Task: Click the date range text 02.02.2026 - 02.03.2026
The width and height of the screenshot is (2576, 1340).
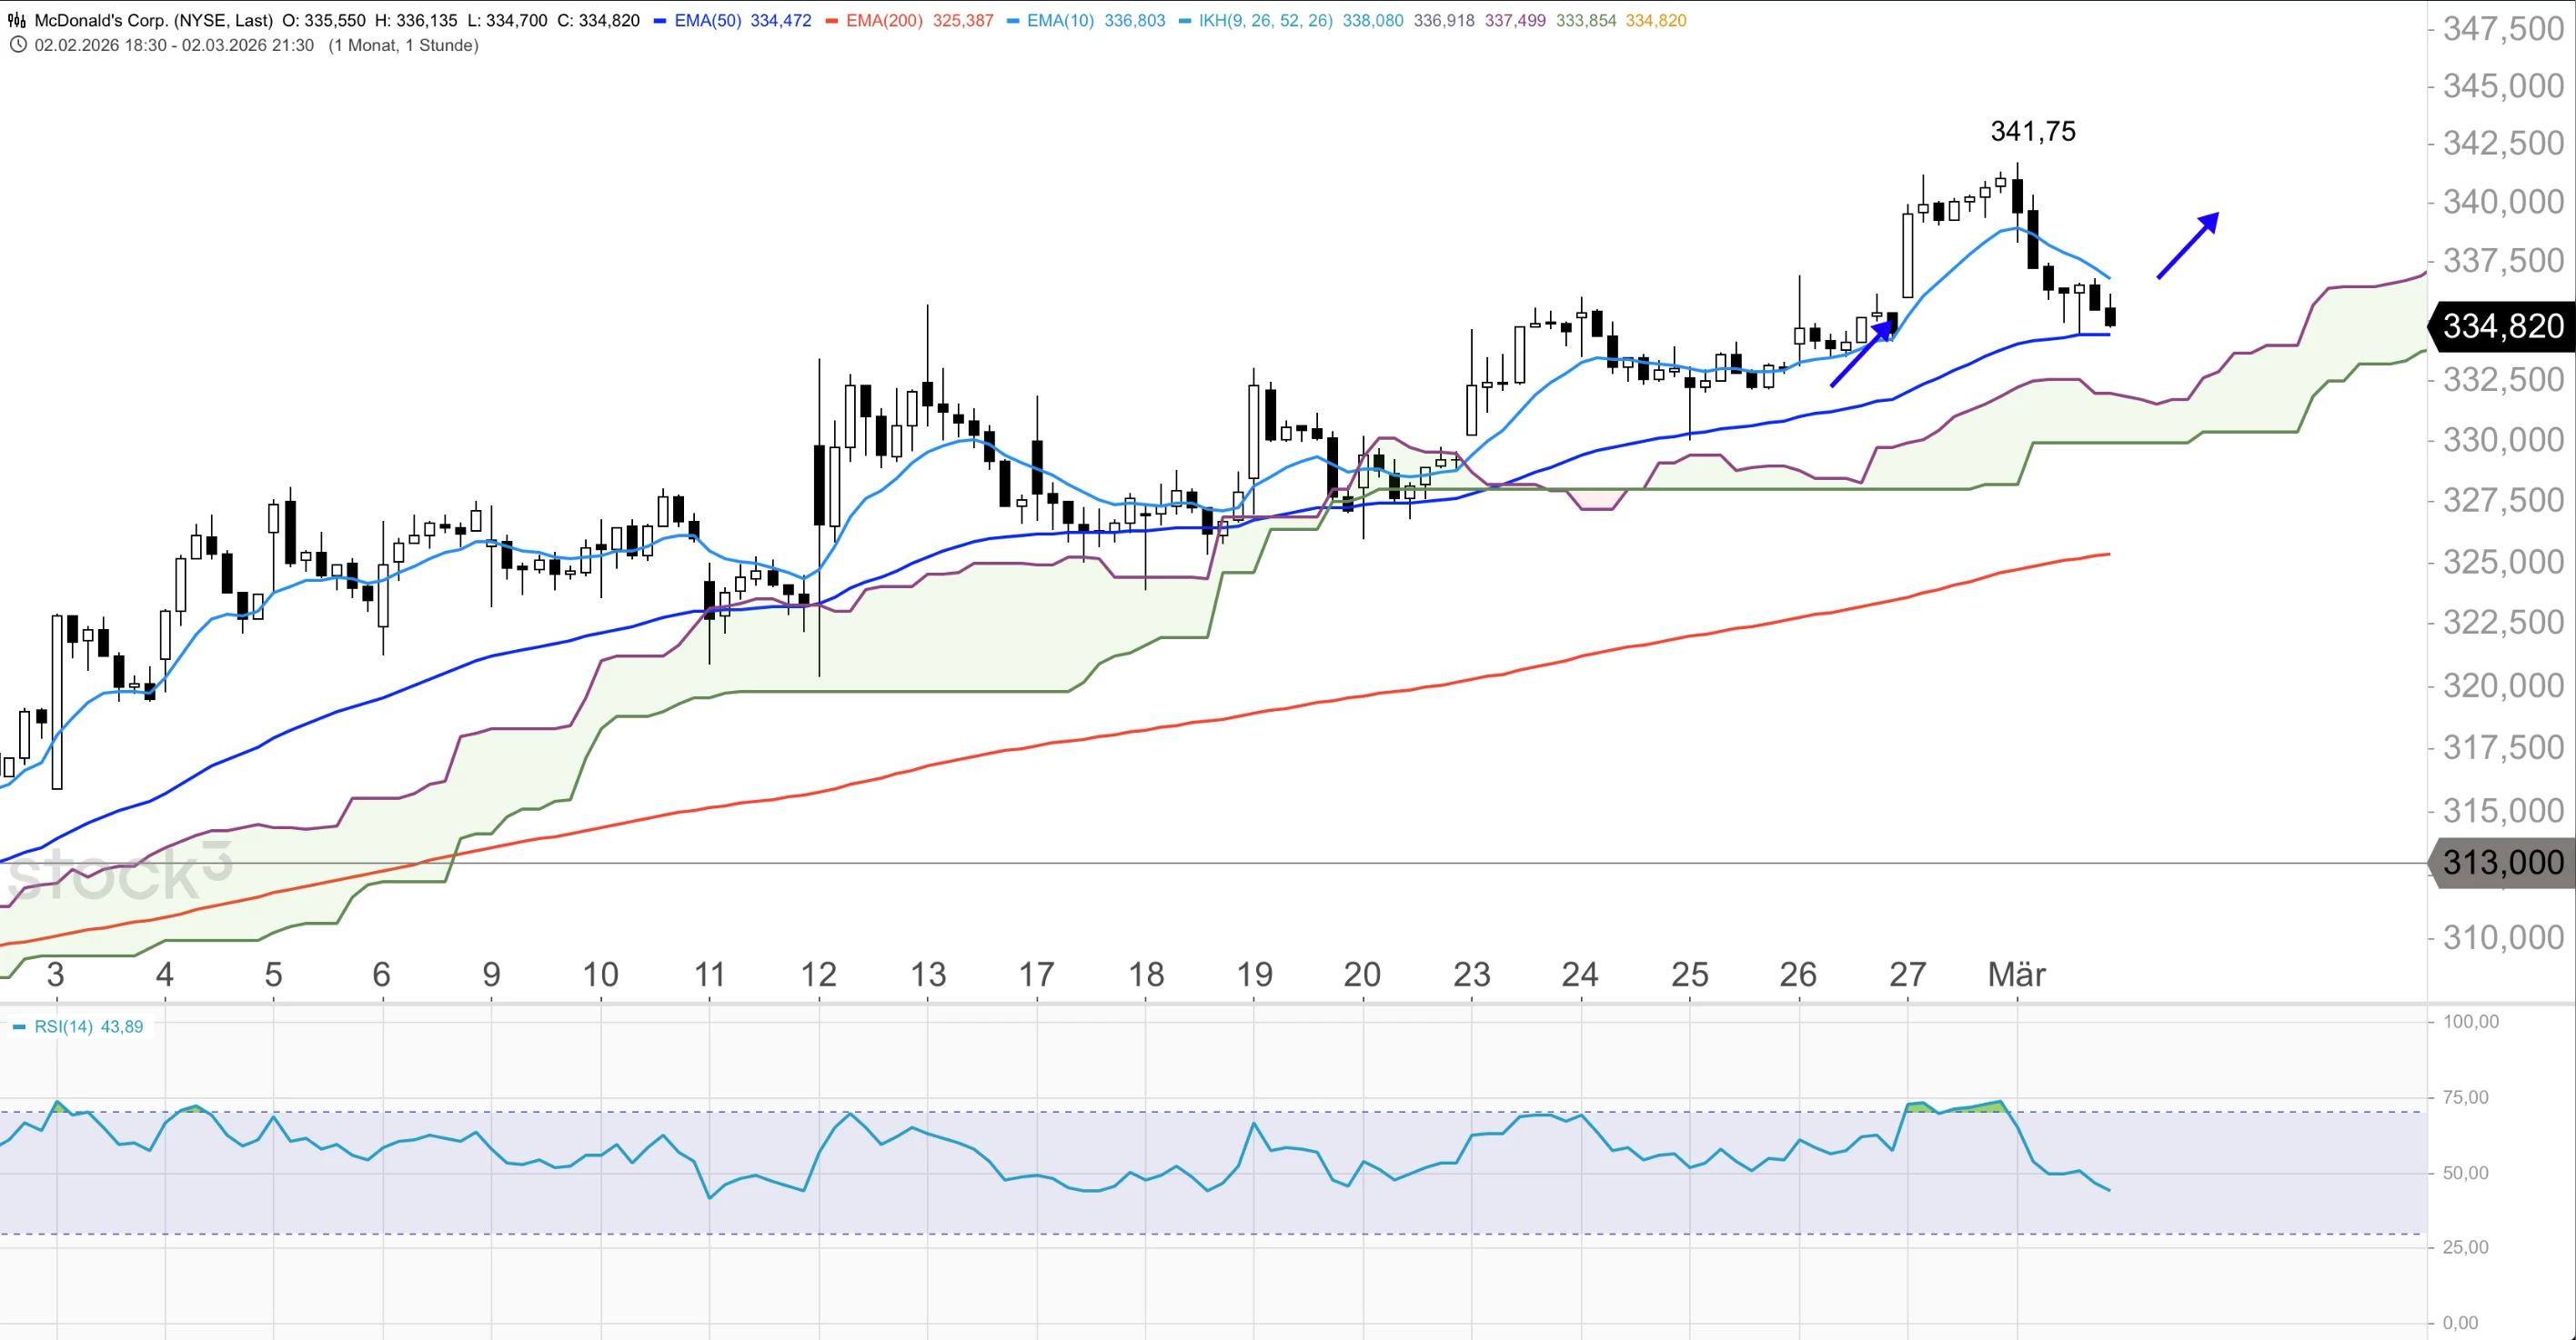Action: [174, 45]
